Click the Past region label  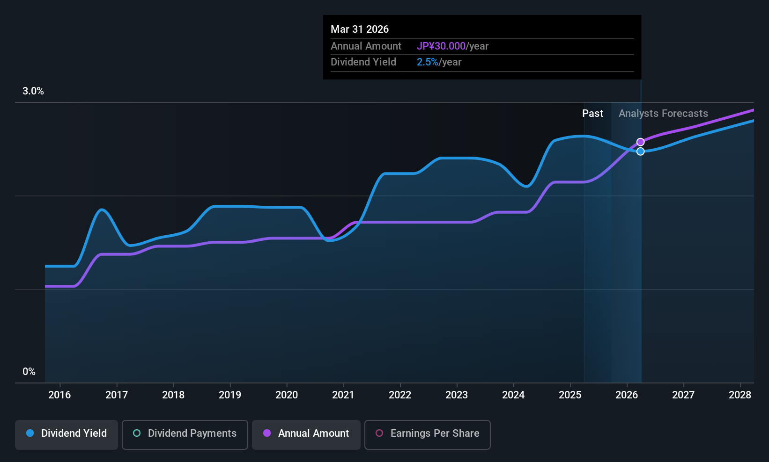coord(592,114)
